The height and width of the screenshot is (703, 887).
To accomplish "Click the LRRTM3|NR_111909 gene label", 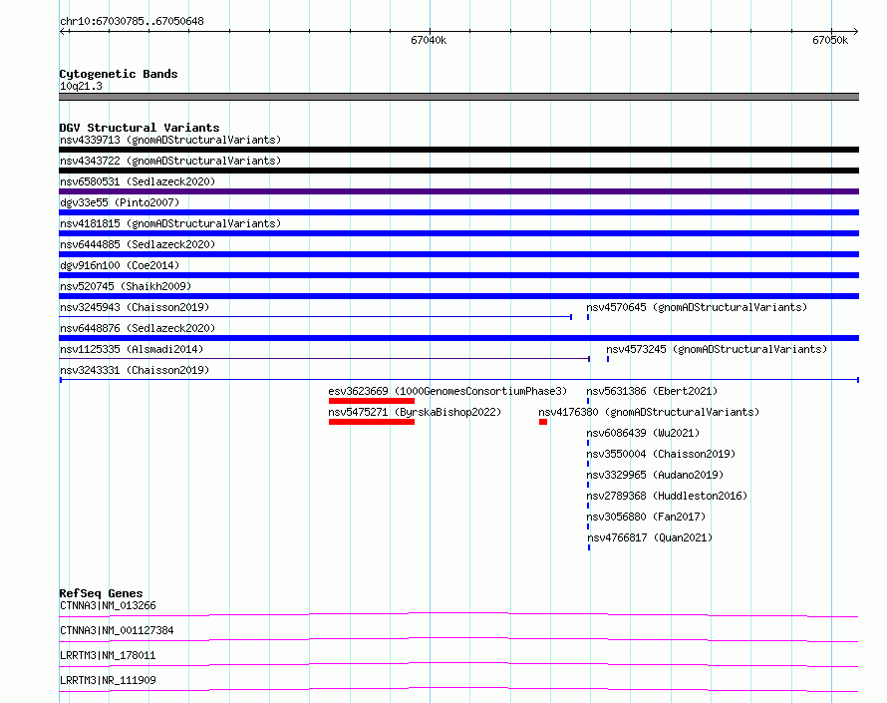I will click(x=108, y=680).
